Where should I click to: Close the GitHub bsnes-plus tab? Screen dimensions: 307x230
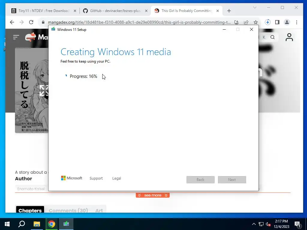pyautogui.click(x=146, y=11)
